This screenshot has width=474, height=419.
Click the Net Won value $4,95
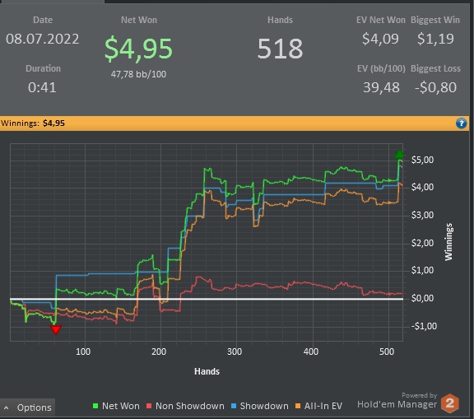138,49
